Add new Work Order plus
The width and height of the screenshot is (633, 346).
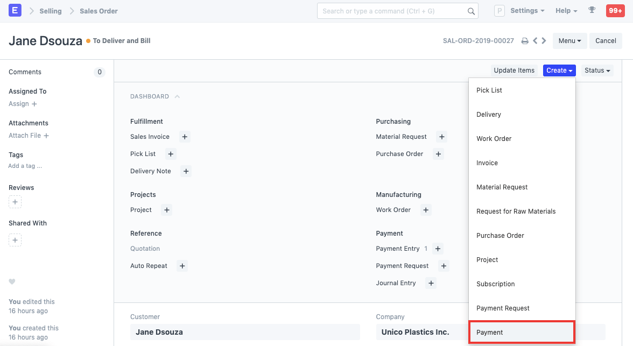(x=425, y=210)
